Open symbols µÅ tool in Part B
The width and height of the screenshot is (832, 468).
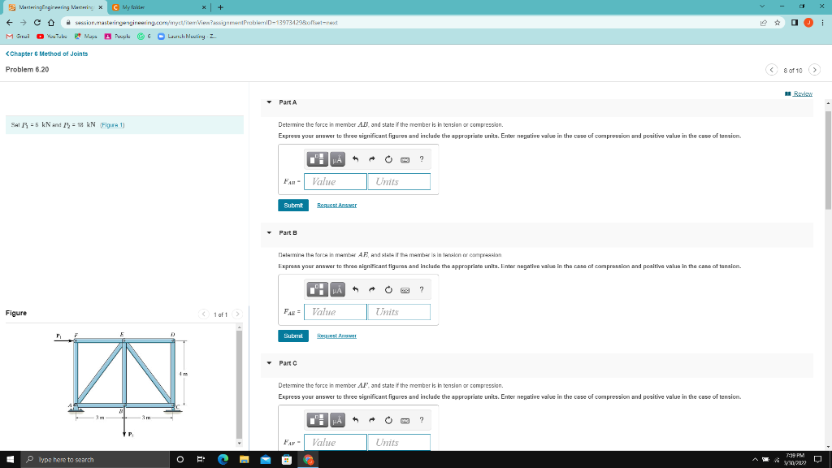coord(337,290)
